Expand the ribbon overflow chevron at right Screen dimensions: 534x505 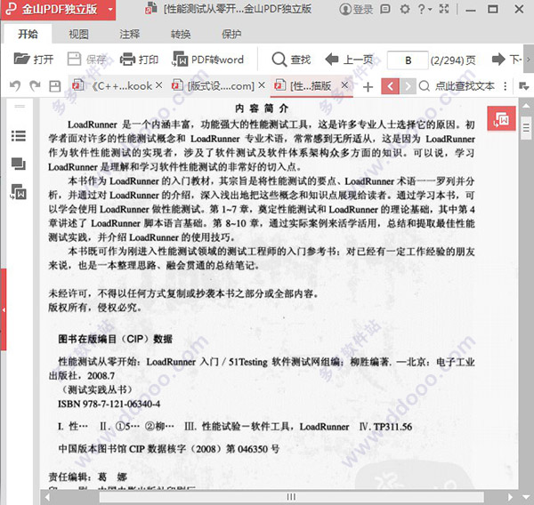click(529, 60)
